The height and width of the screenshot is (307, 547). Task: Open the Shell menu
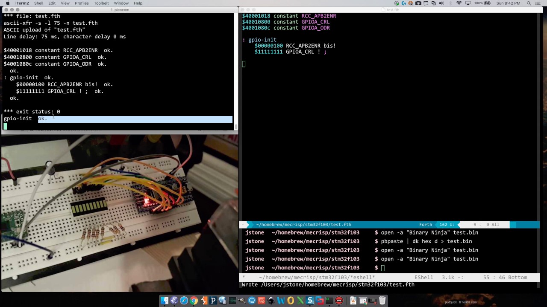tap(38, 3)
